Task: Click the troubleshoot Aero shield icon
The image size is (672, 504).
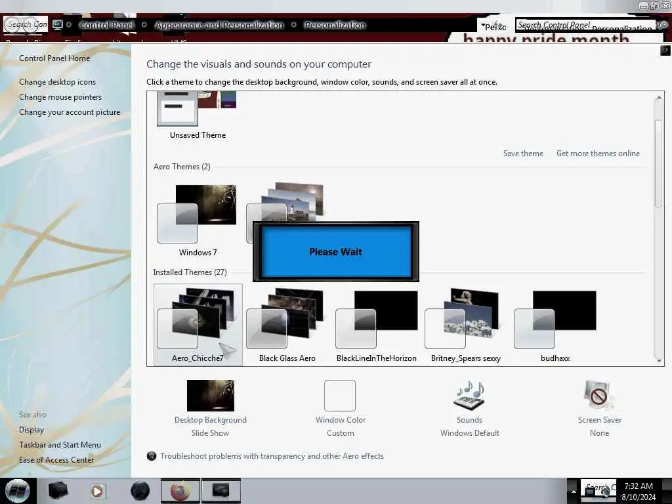Action: coord(152,456)
